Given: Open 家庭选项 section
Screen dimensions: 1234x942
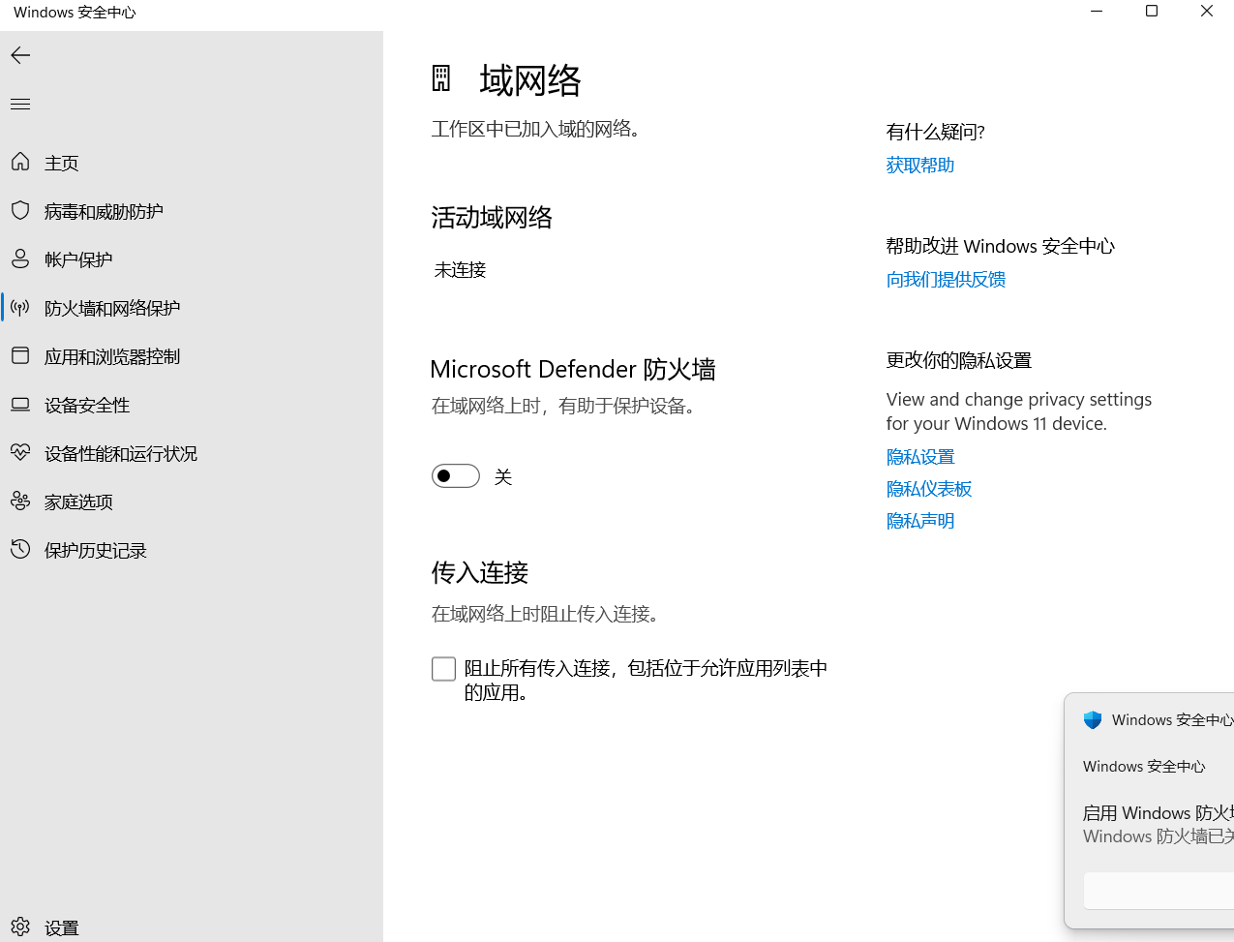Looking at the screenshot, I should (192, 501).
